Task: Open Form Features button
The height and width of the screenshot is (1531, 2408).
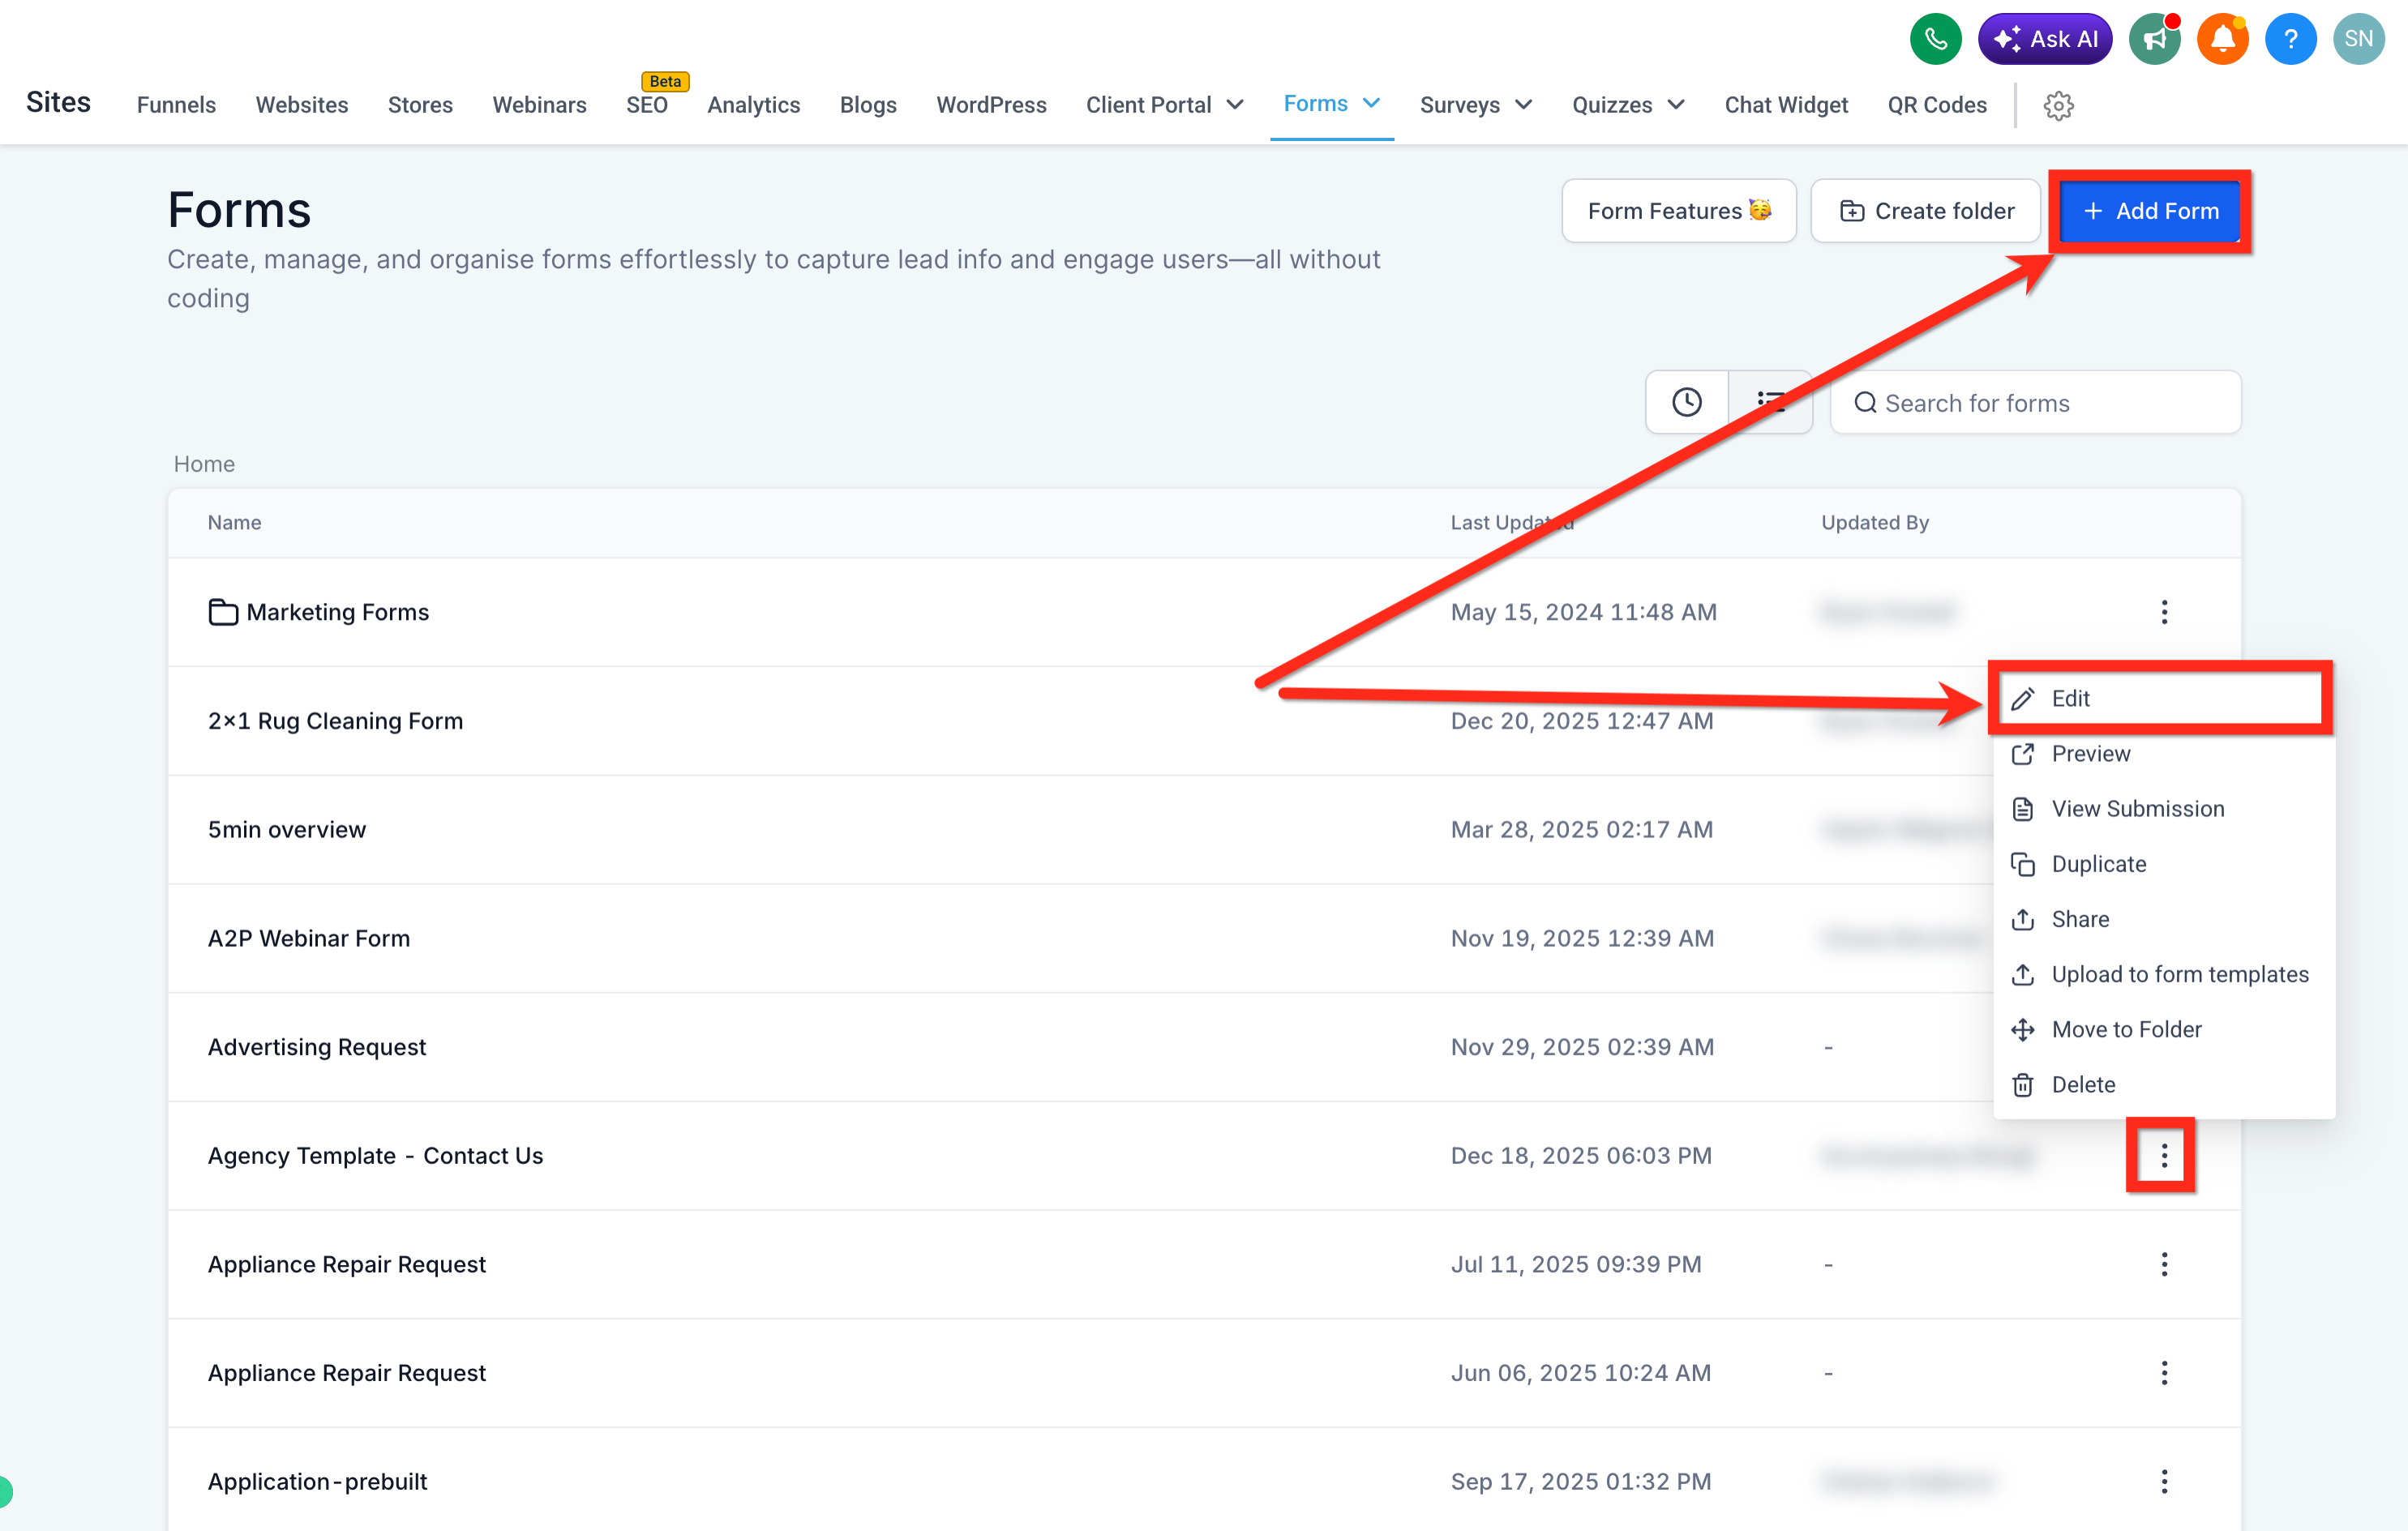Action: point(1679,211)
